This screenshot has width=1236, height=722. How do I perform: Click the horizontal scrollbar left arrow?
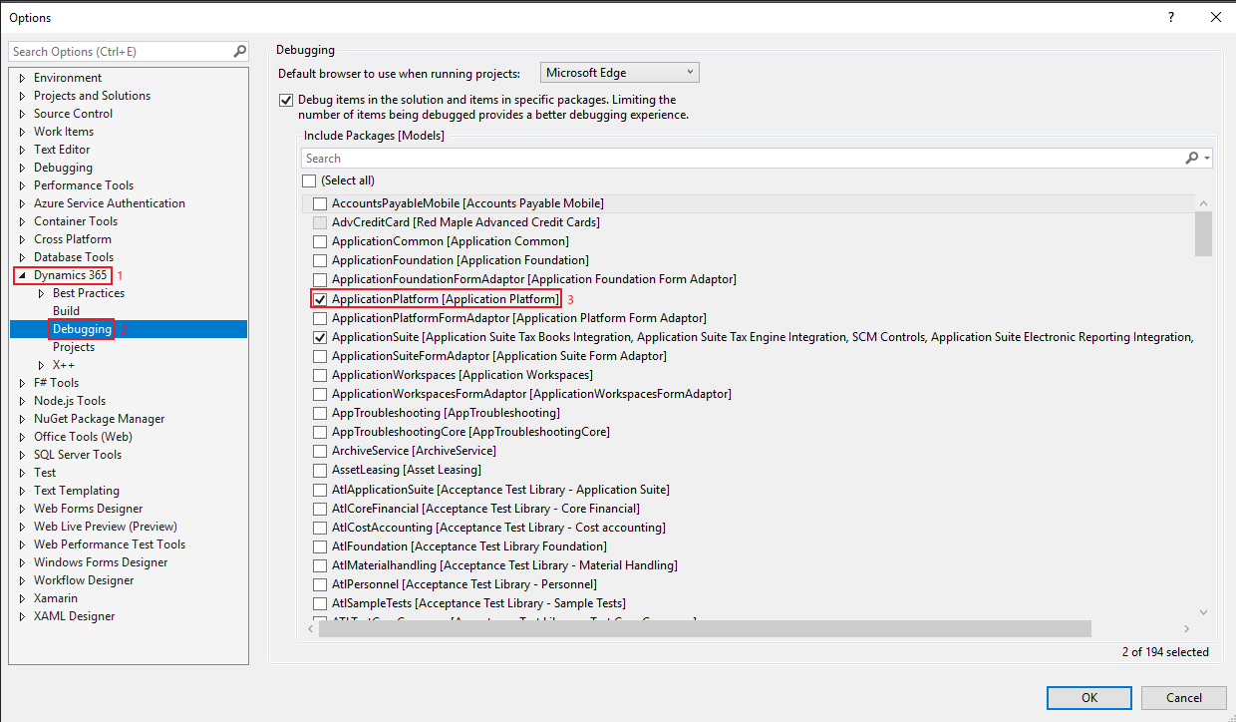click(310, 629)
